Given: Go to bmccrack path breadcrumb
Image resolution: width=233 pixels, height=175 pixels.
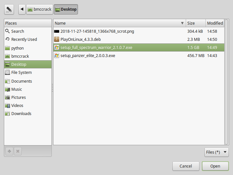Looking at the screenshot, I should [39, 9].
